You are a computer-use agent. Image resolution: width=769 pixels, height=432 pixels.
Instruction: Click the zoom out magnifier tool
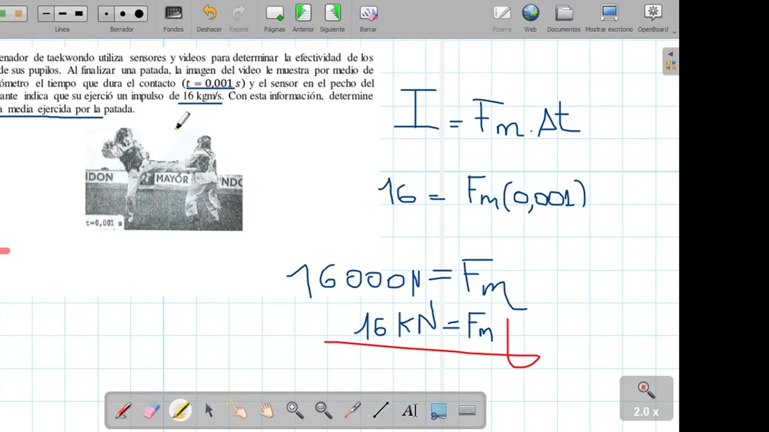pyautogui.click(x=323, y=410)
